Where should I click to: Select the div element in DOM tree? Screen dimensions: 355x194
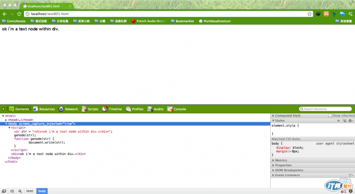click(x=48, y=154)
